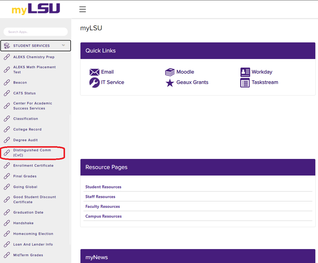This screenshot has height=263, width=318.
Task: Click the sidebar scrollbar
Action: pyautogui.click(x=70, y=179)
